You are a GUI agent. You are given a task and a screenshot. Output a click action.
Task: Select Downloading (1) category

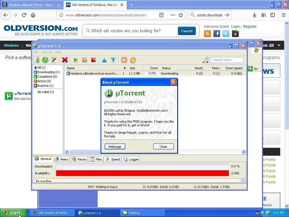(x=47, y=72)
